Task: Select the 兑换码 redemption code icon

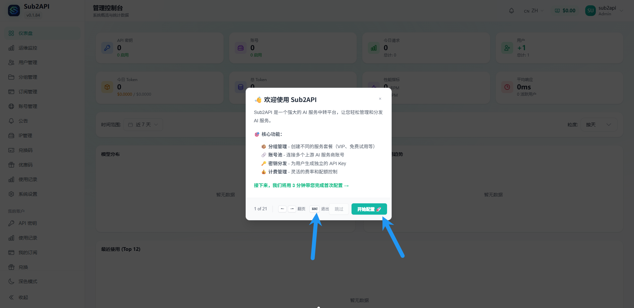Action: point(12,150)
